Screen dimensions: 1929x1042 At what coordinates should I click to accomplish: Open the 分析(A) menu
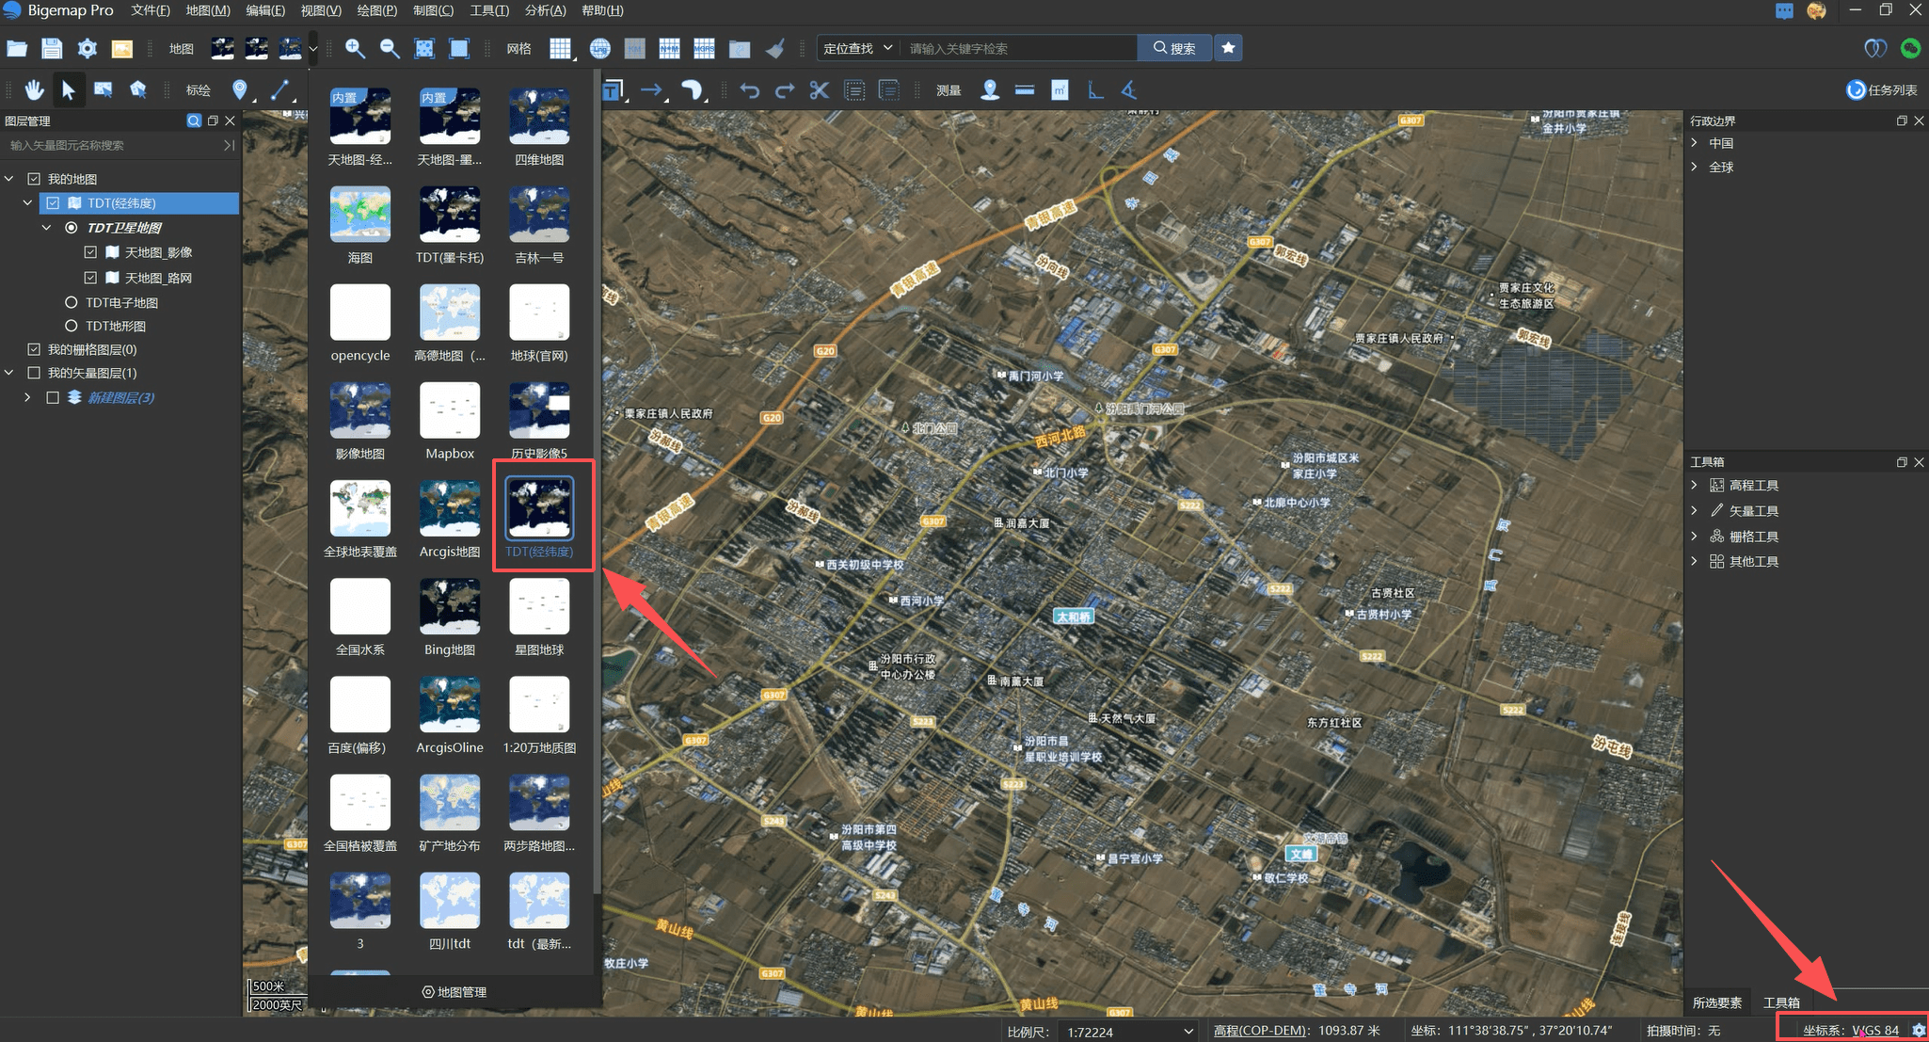(x=546, y=10)
